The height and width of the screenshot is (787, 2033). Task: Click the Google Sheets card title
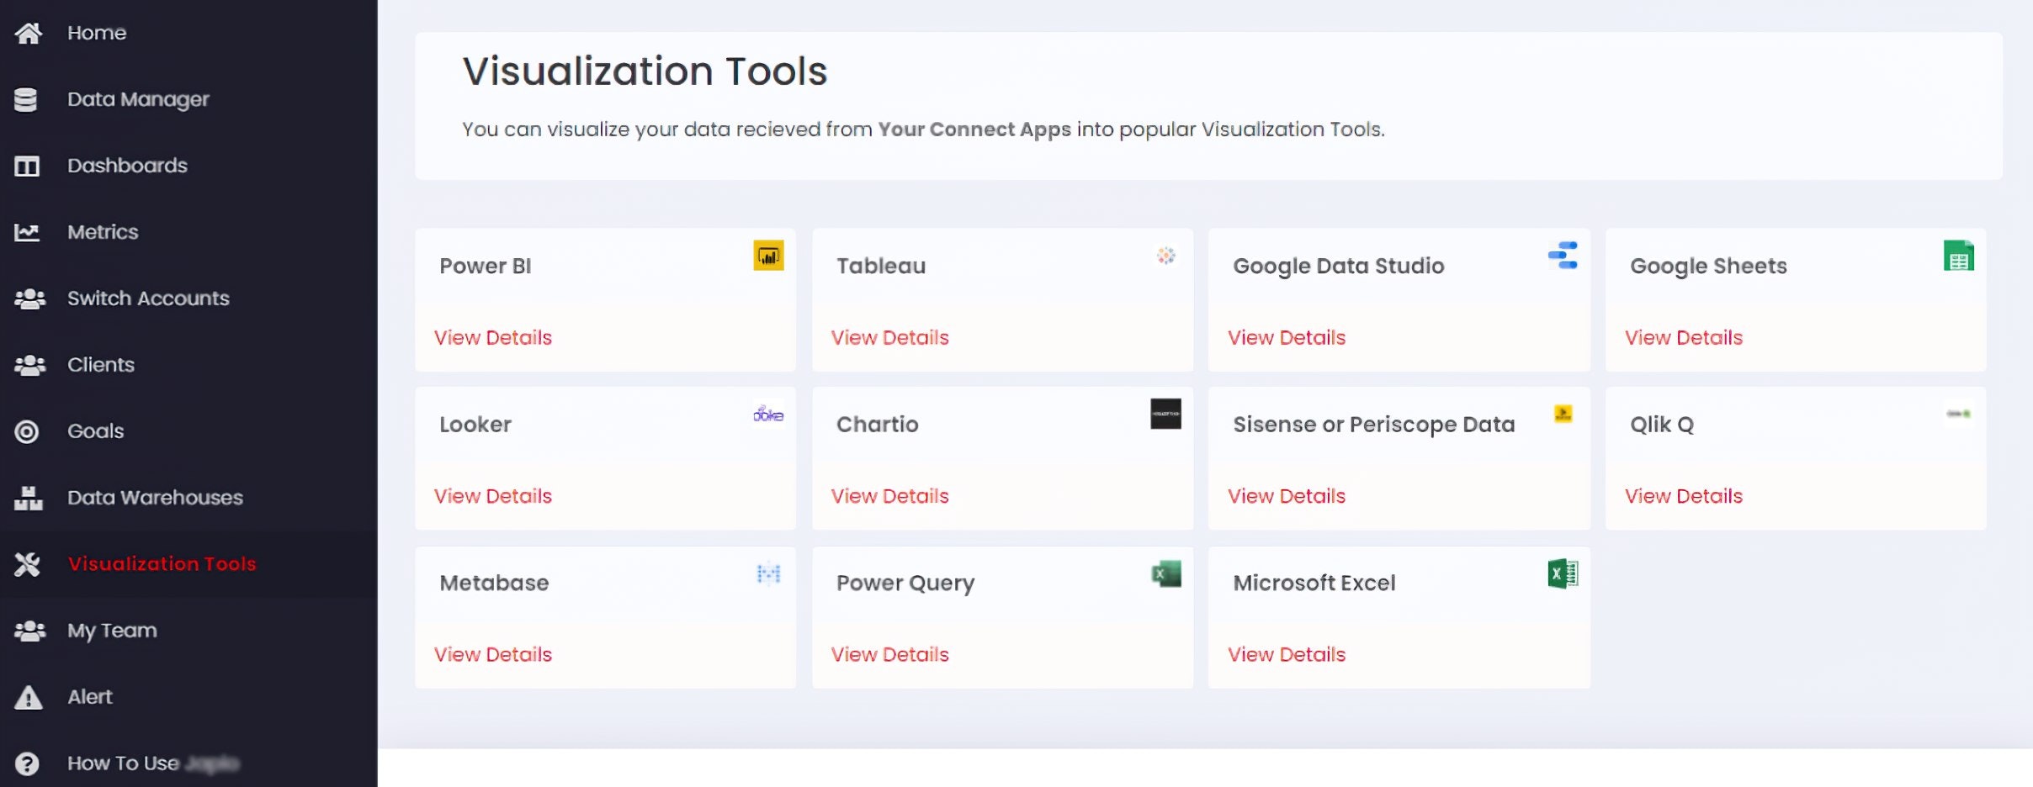(x=1708, y=266)
